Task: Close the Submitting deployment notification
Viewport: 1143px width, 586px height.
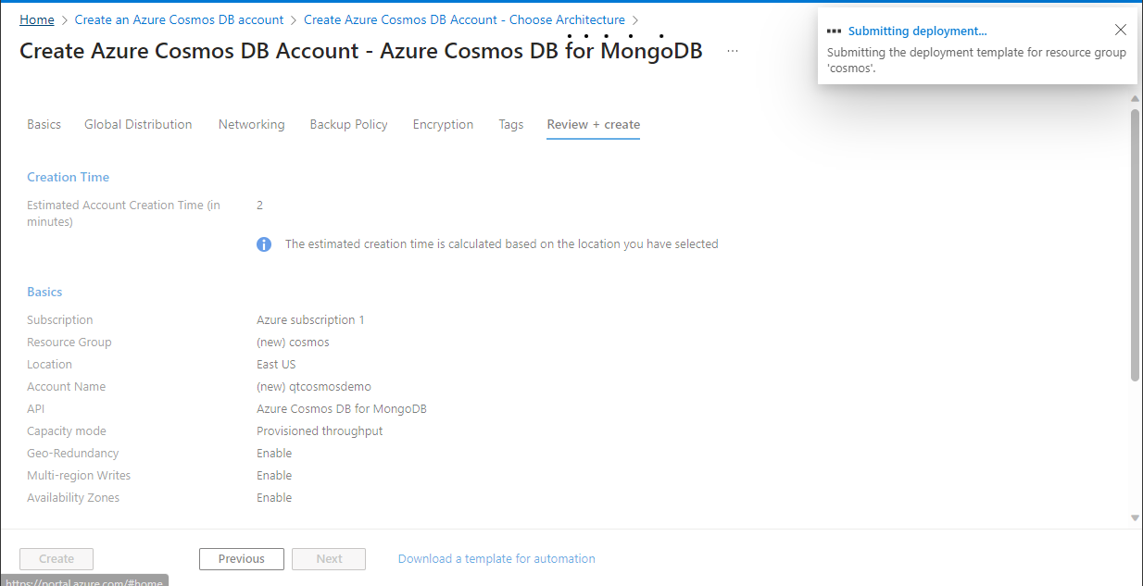Action: click(x=1121, y=30)
